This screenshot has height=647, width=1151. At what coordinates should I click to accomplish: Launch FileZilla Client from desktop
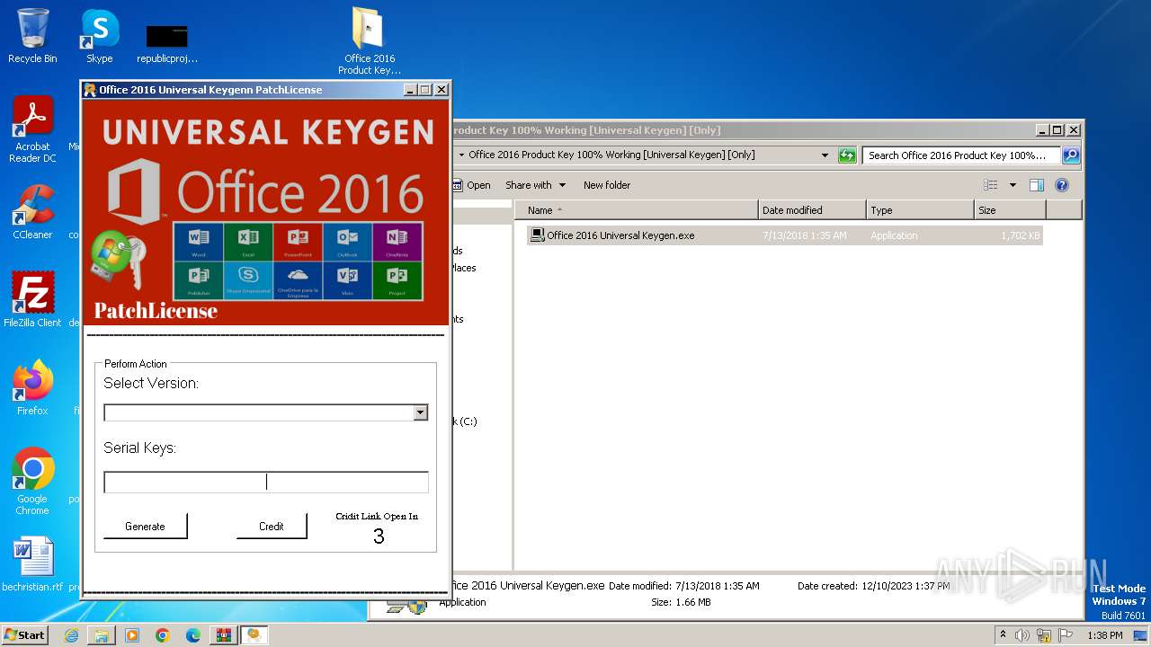tap(32, 300)
